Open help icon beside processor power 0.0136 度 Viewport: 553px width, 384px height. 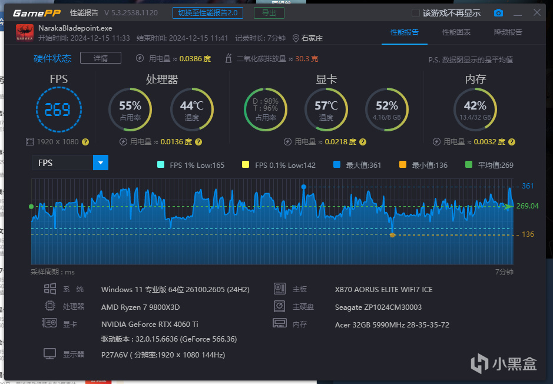tap(198, 142)
